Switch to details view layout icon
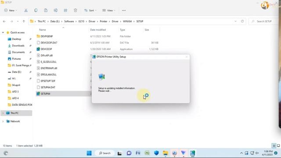 point(274,146)
